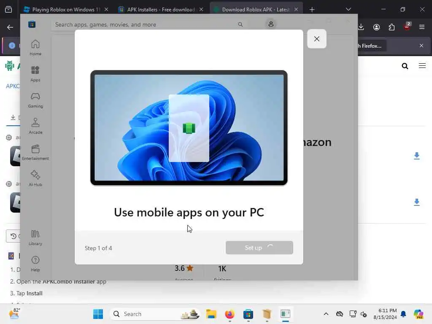The height and width of the screenshot is (324, 432).
Task: Switch to Playing Roblox on Windows 11 tab
Action: coord(66,10)
